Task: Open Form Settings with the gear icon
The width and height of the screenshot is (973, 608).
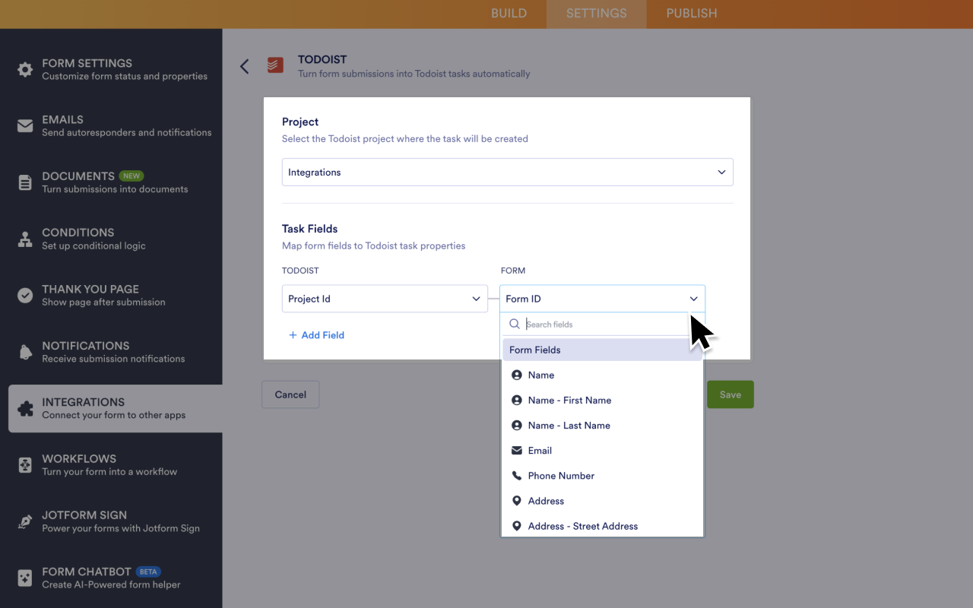Action: pyautogui.click(x=24, y=69)
